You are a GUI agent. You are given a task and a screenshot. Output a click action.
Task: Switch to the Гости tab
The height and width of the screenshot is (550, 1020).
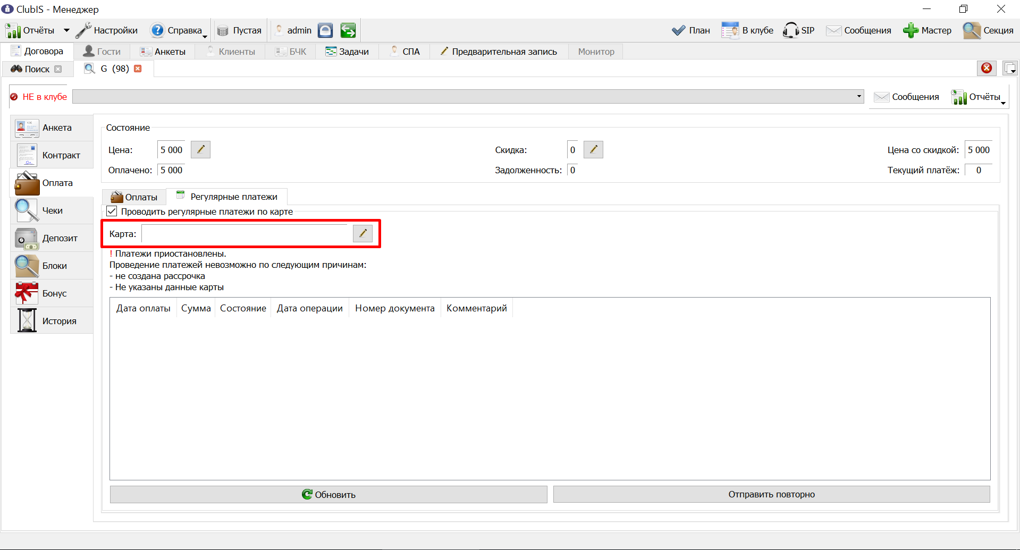coord(102,52)
